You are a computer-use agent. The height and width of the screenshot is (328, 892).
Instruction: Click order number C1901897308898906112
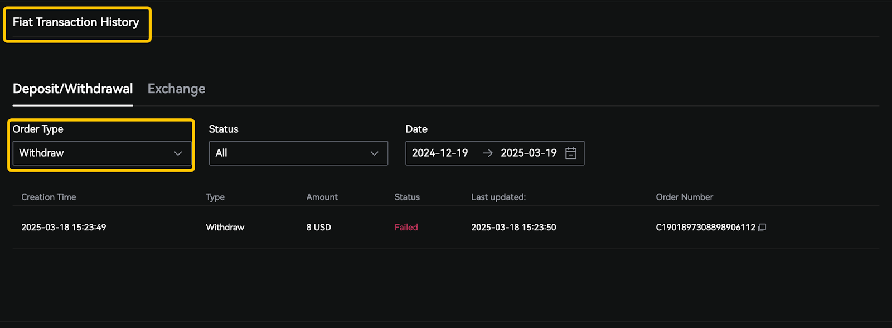coord(705,228)
